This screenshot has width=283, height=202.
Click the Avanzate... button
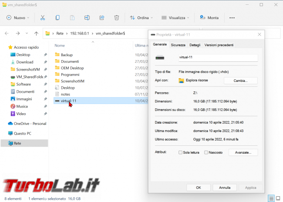(243, 152)
